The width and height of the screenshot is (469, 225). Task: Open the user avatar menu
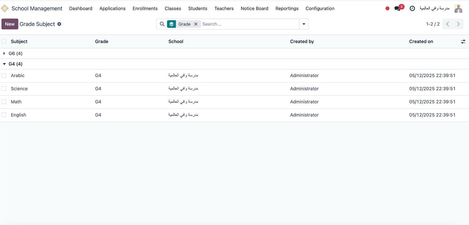point(458,9)
